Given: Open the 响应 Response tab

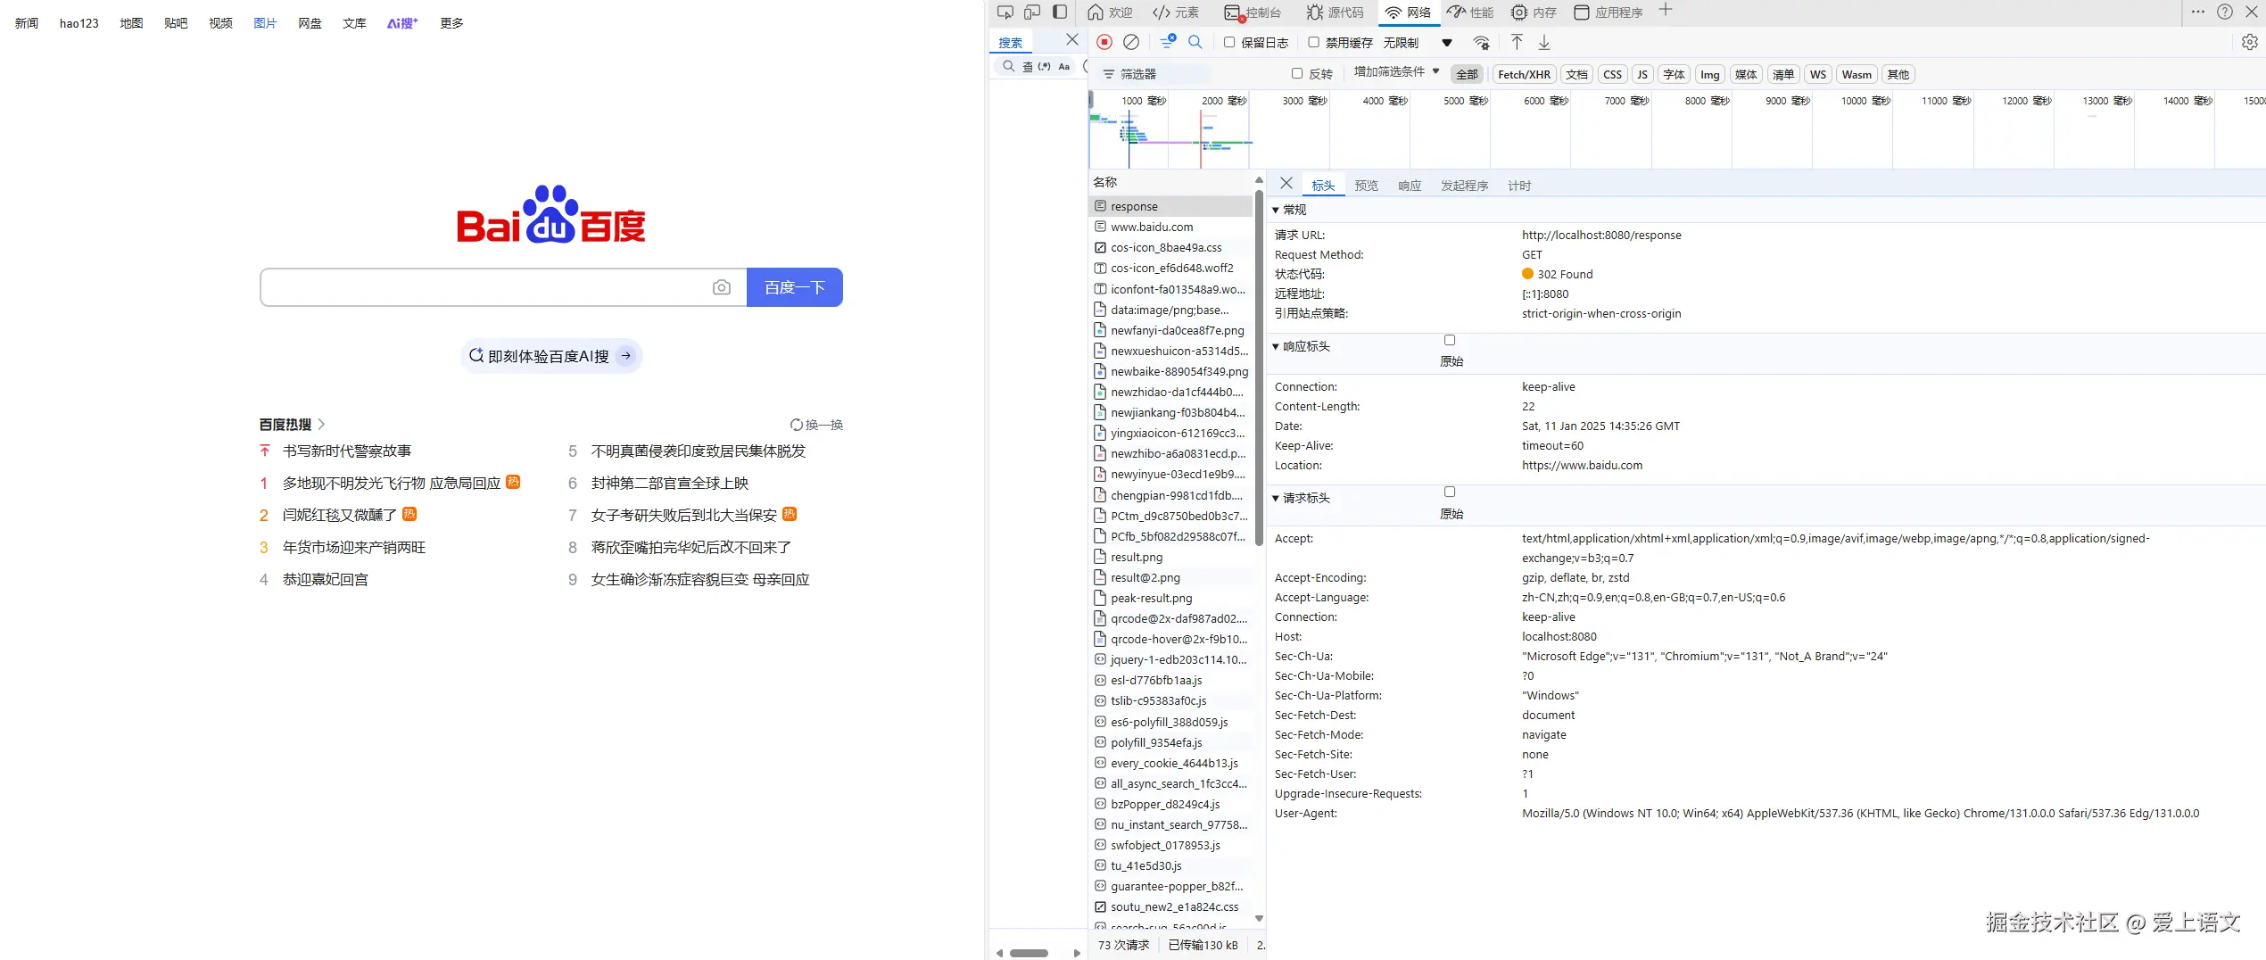Looking at the screenshot, I should pos(1410,186).
